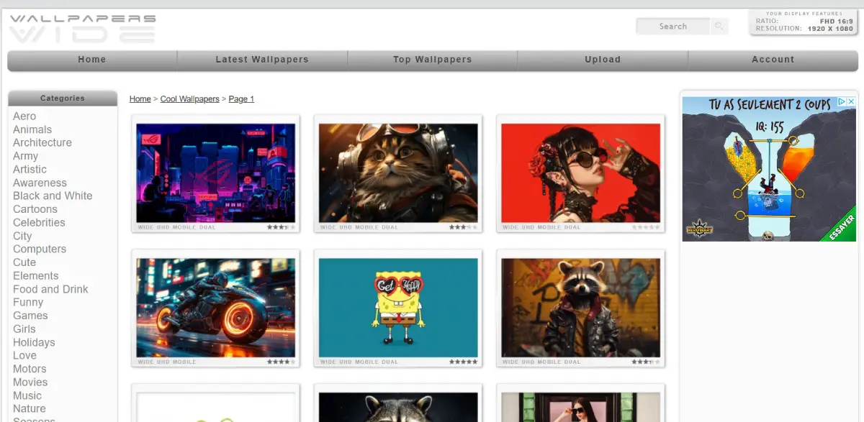864x422 pixels.
Task: Select the Movies category
Action: pos(30,382)
